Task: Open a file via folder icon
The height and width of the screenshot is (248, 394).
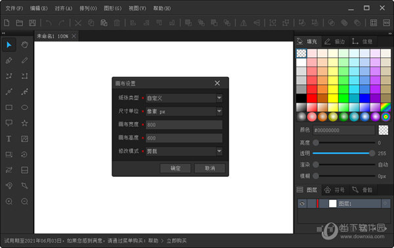Action: click(19, 23)
